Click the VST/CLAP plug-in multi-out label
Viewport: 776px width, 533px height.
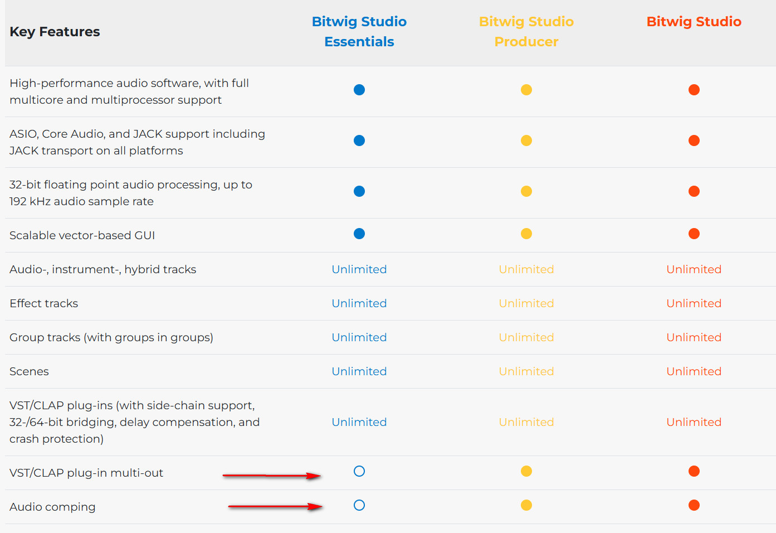[x=86, y=473]
